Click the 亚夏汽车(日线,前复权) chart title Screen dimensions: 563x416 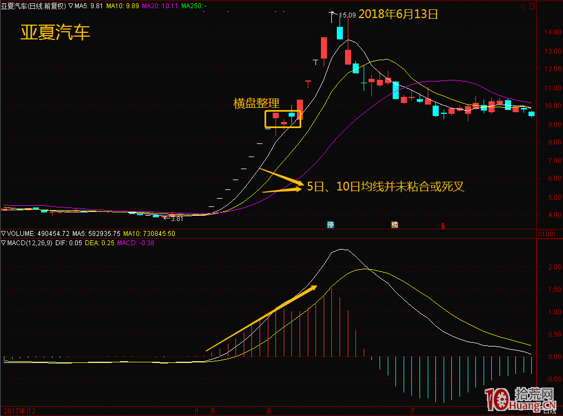tap(33, 5)
